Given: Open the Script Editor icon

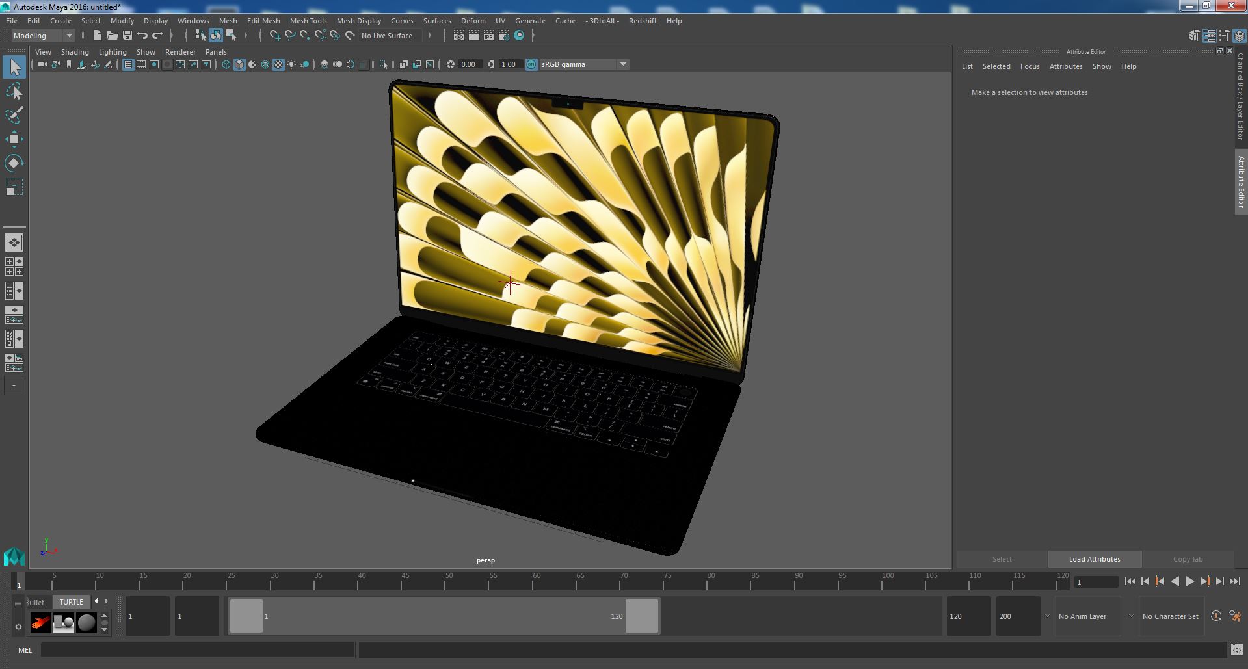Looking at the screenshot, I should [x=1236, y=650].
